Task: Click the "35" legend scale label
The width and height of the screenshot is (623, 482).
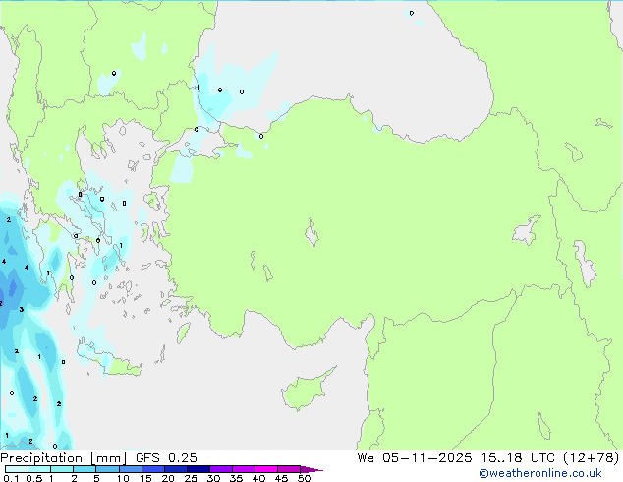Action: tap(236, 478)
